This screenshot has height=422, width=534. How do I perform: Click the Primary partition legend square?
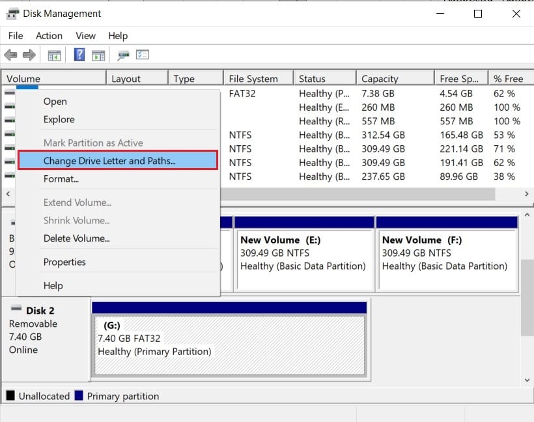tap(79, 396)
